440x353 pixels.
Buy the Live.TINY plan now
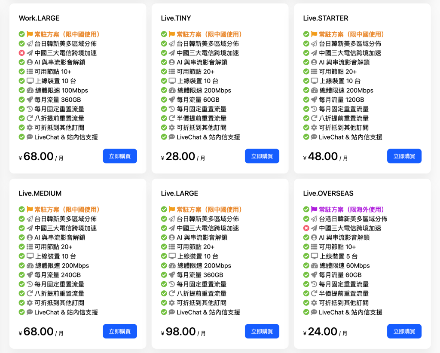262,156
